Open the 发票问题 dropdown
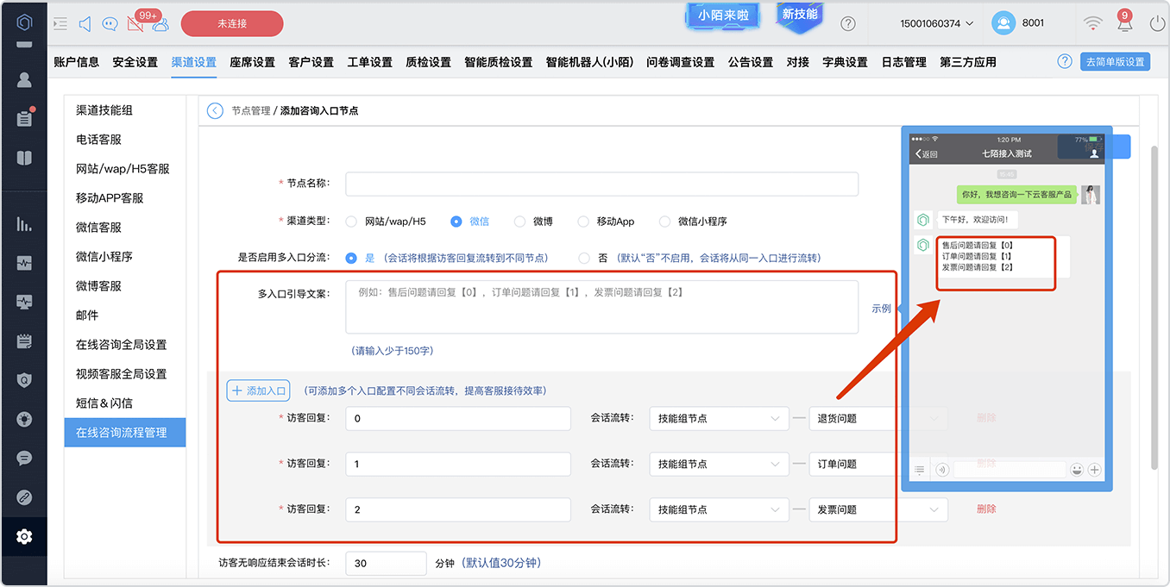This screenshot has height=587, width=1170. [x=878, y=509]
